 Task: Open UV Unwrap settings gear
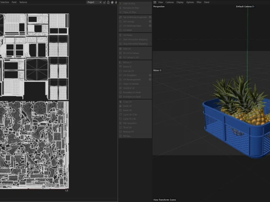pyautogui.click(x=150, y=21)
